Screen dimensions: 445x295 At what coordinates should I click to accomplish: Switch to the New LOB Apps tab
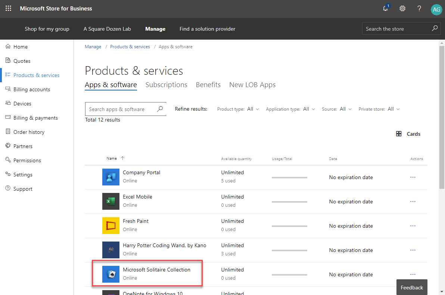(x=252, y=85)
